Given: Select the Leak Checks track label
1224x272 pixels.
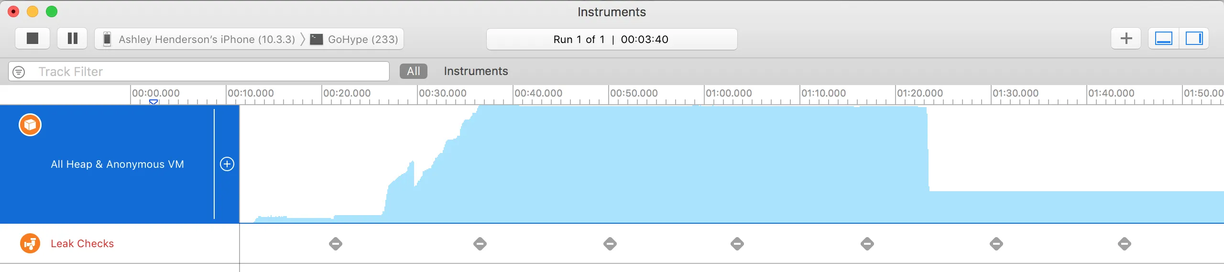Looking at the screenshot, I should [x=82, y=244].
